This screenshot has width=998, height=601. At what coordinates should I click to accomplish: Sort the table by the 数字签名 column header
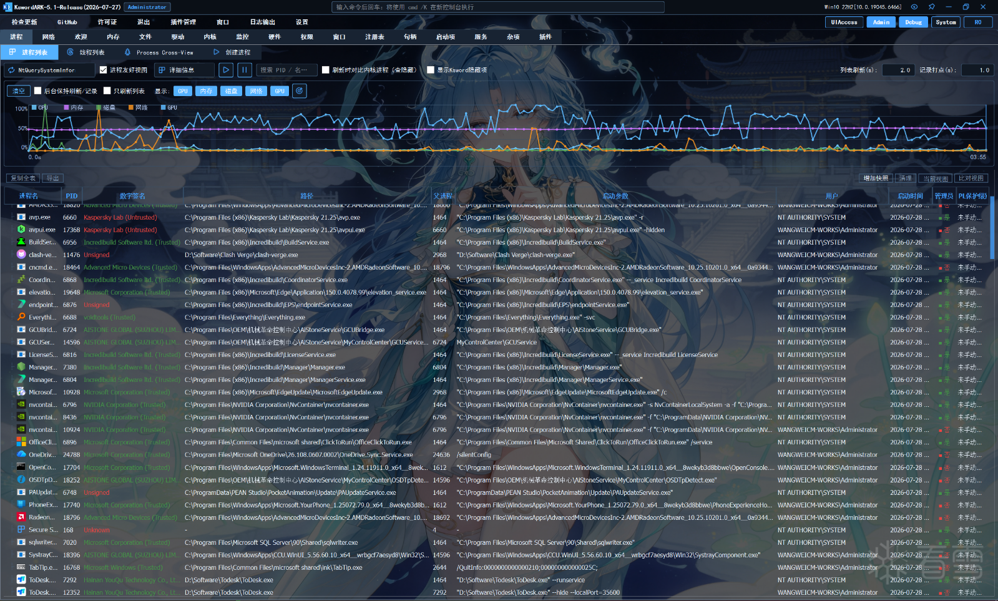(x=132, y=196)
